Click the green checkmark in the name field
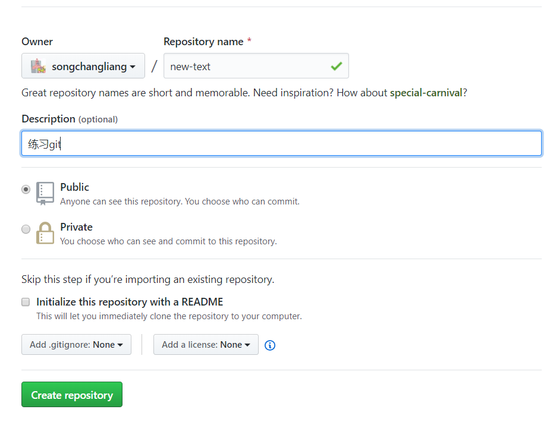The width and height of the screenshot is (556, 425). (336, 66)
